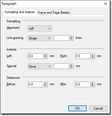Select the Formatting and Indents tab
This screenshot has width=112, height=116.
(20, 12)
